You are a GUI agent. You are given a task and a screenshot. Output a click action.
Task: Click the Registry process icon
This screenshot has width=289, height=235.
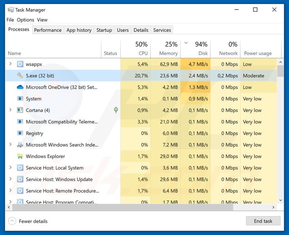[x=20, y=133]
